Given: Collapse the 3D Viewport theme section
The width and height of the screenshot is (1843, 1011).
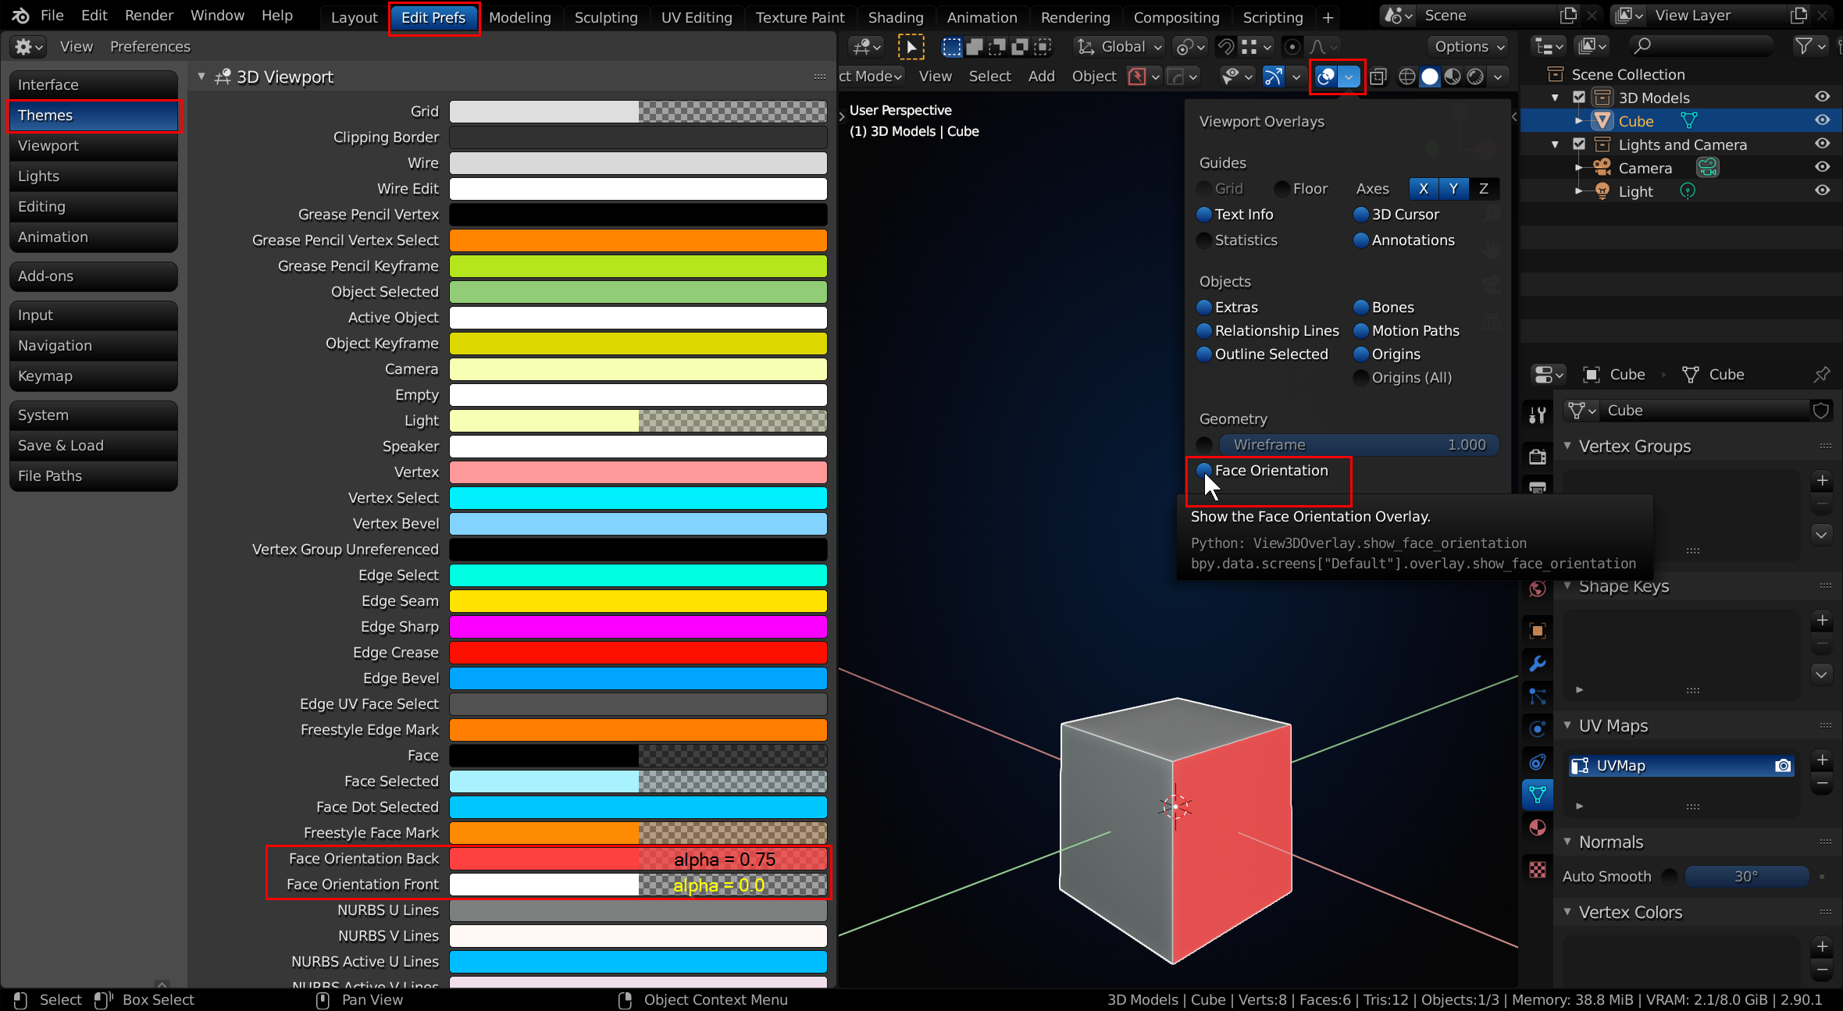Looking at the screenshot, I should (201, 77).
